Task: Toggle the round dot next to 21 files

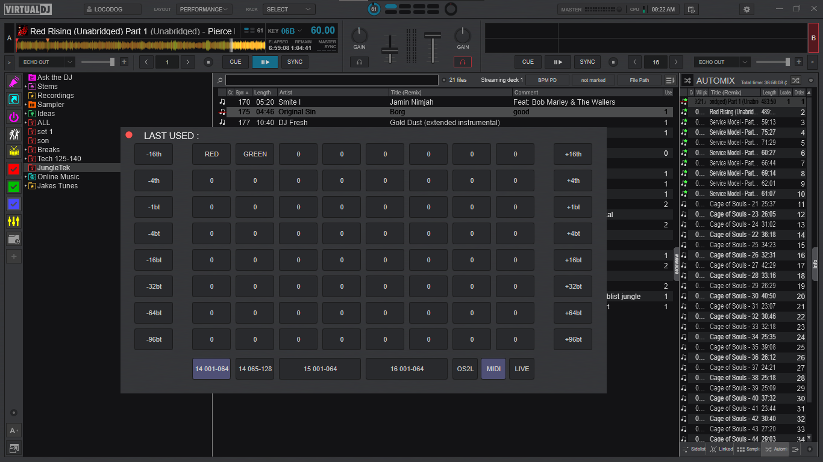Action: point(445,80)
